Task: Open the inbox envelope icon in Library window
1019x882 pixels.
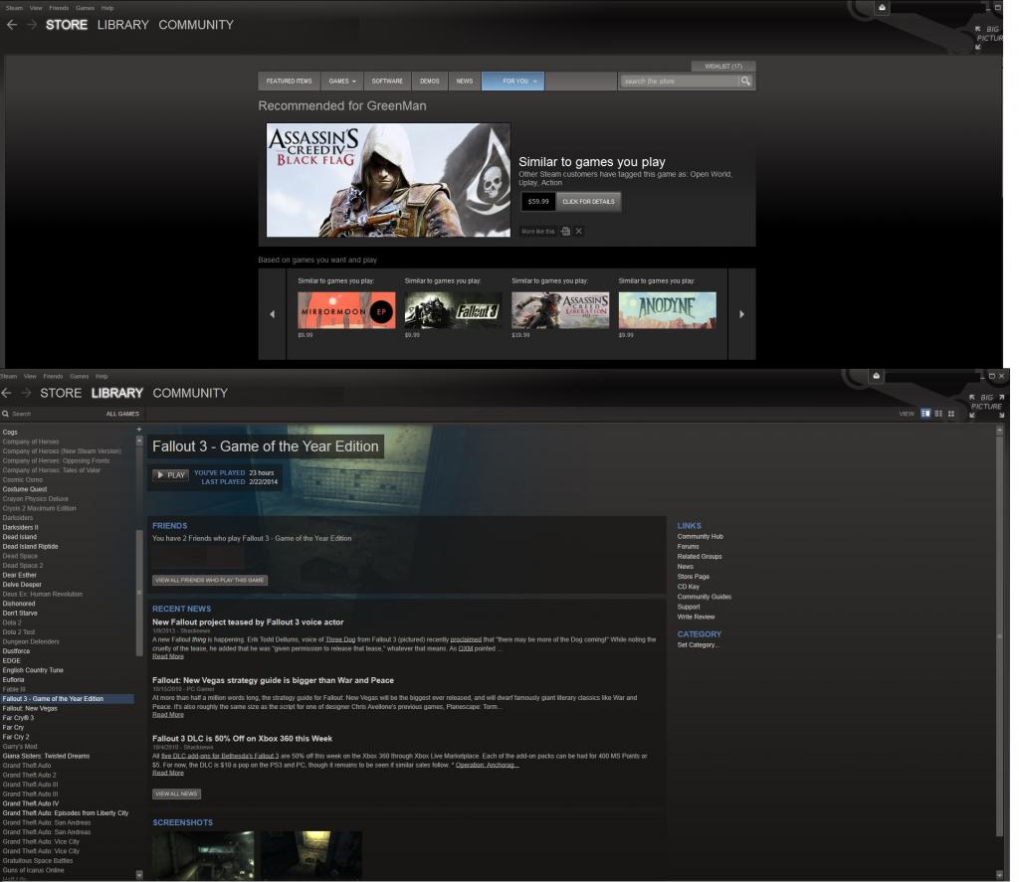Action: pos(876,376)
